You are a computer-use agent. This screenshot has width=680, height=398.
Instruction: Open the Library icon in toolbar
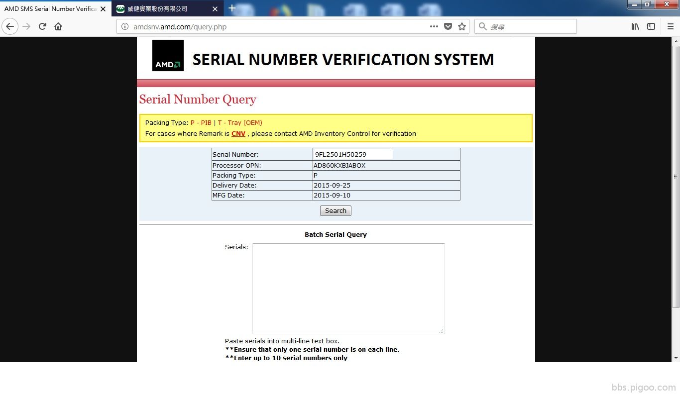coord(635,26)
